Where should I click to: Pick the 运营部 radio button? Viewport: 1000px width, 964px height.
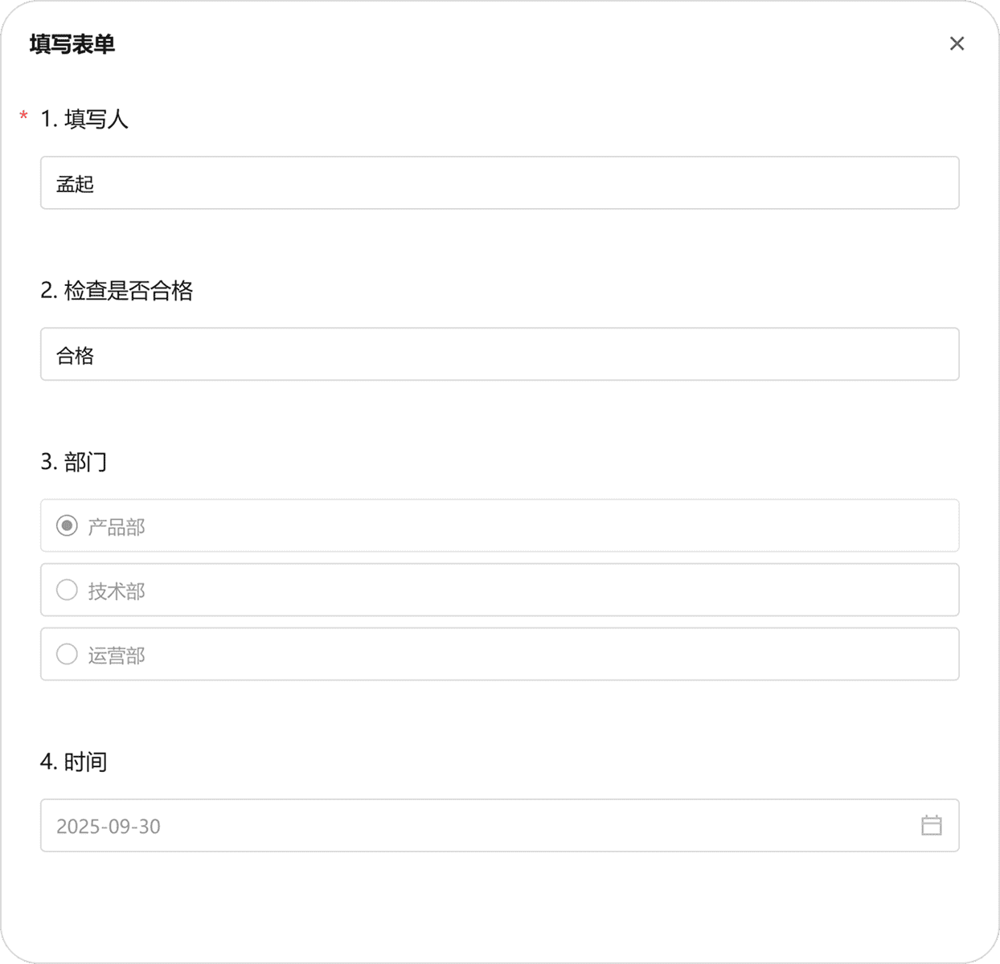click(67, 655)
